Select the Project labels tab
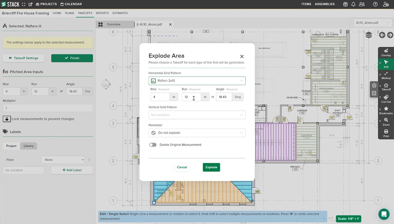This screenshot has height=224, width=394. [11, 146]
